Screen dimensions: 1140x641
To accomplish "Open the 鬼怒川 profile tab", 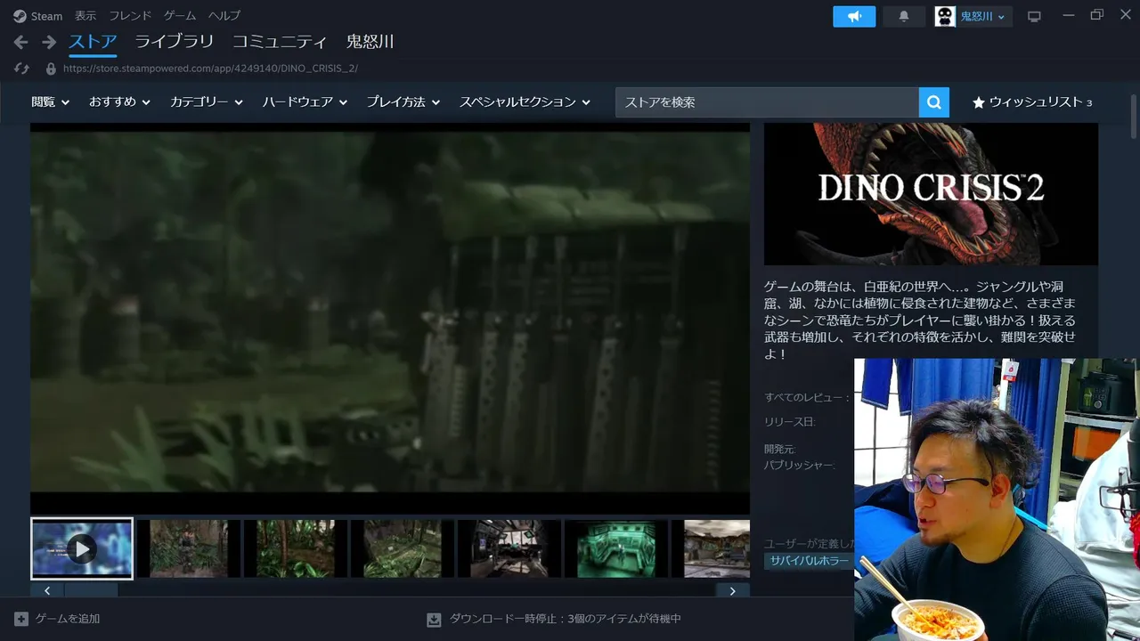I will 370,42.
